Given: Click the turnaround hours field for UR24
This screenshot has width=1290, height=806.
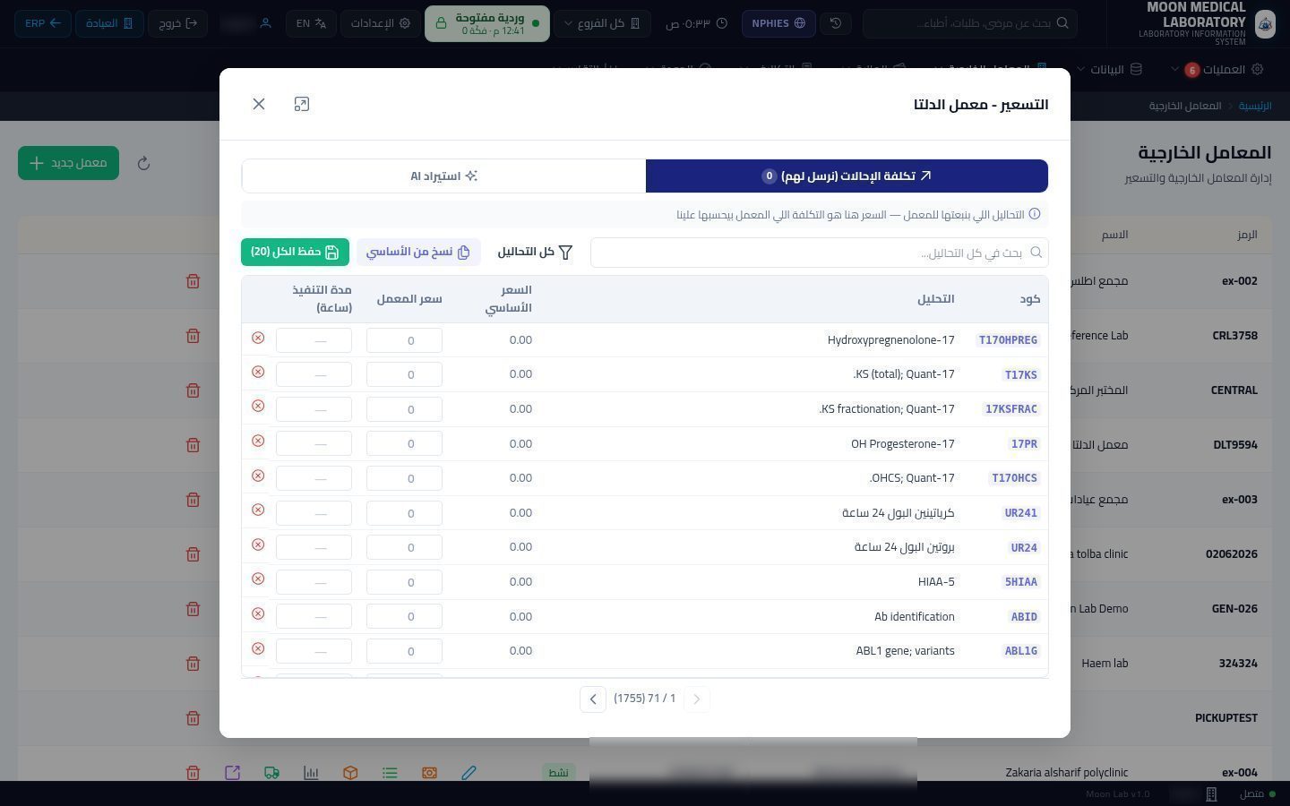Looking at the screenshot, I should click(x=314, y=547).
